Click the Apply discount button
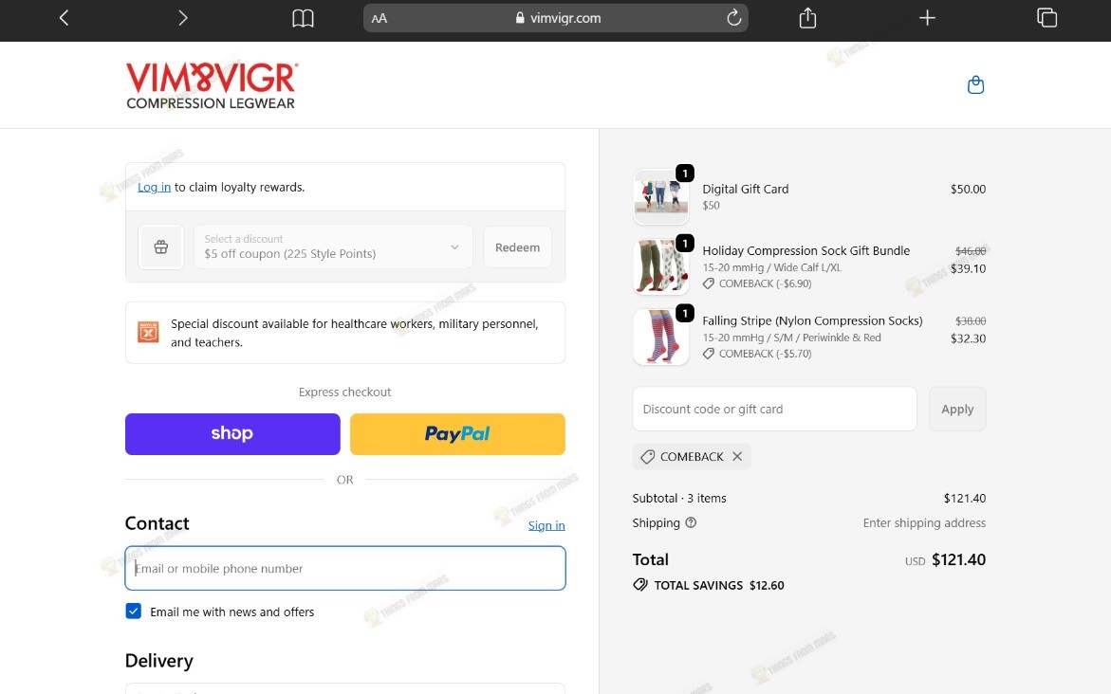Screen dimensions: 1111x694 tap(957, 409)
